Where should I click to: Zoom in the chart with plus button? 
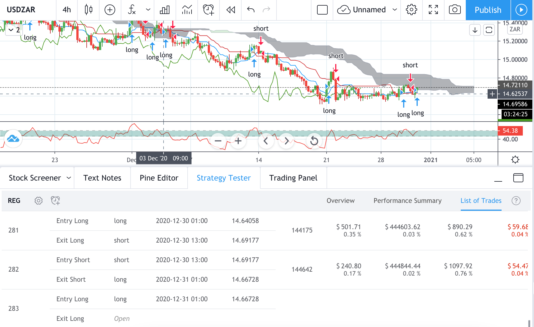click(x=238, y=141)
